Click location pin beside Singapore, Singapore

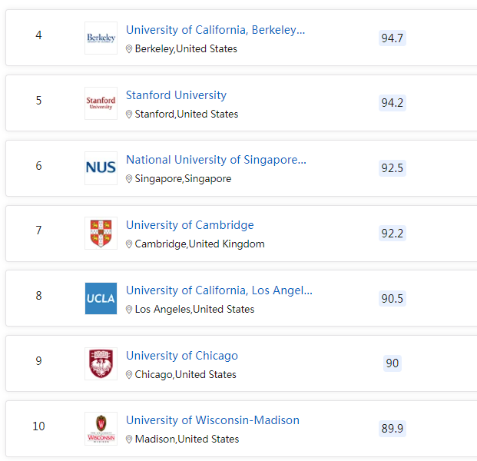(129, 179)
